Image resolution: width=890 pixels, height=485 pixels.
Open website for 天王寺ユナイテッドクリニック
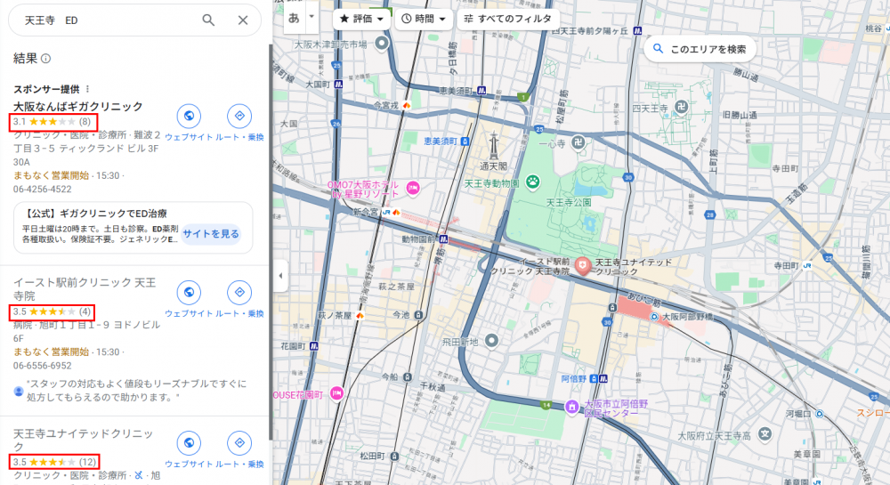coord(189,442)
